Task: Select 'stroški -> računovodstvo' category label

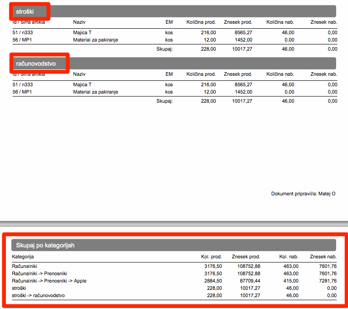Action: pyautogui.click(x=38, y=295)
